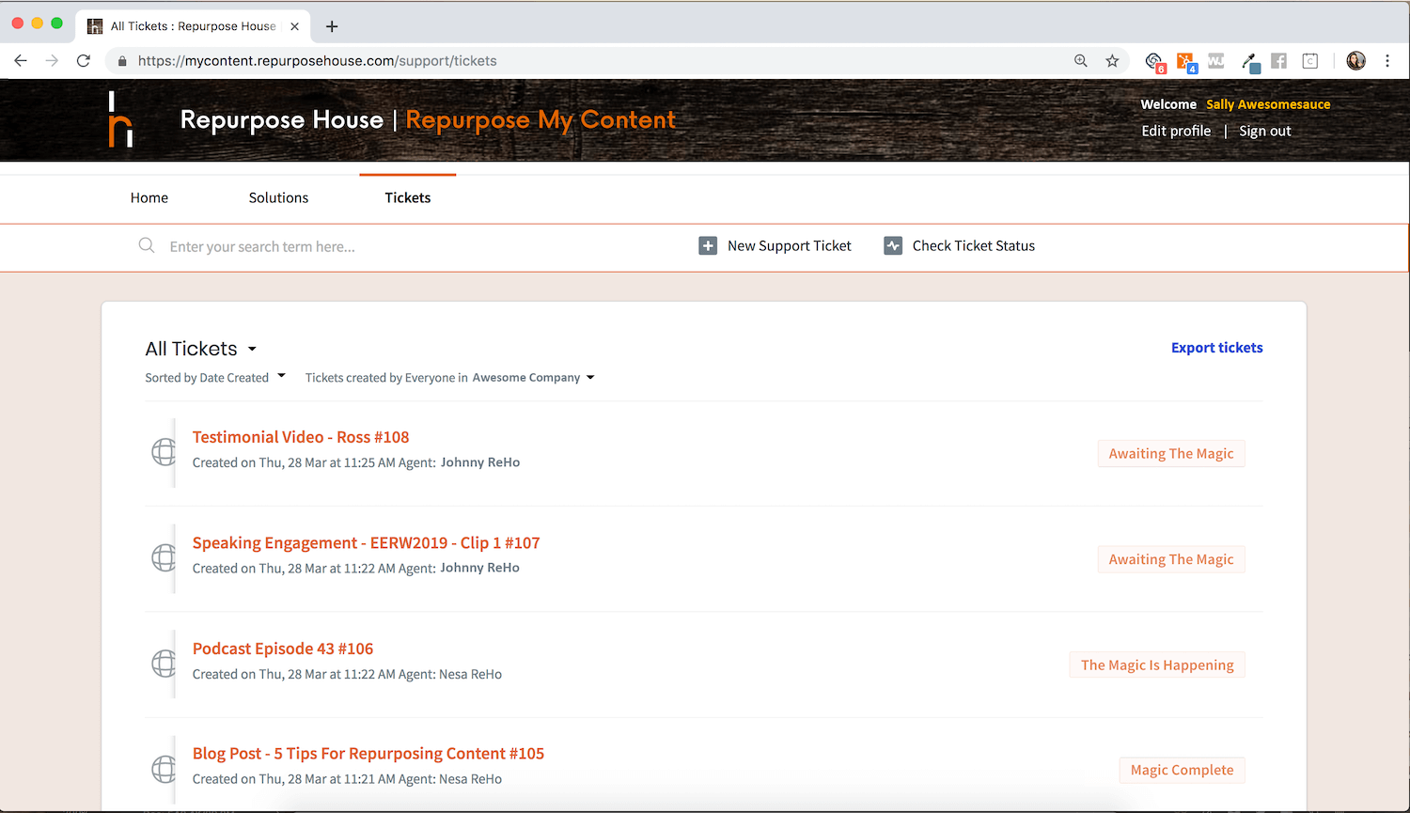Screen dimensions: 1410x813
Task: Click the search magnifier icon in search bar
Action: tap(147, 246)
